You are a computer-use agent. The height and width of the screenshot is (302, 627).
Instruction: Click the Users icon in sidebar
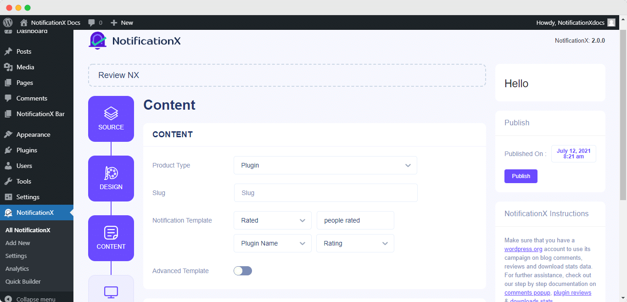click(8, 166)
